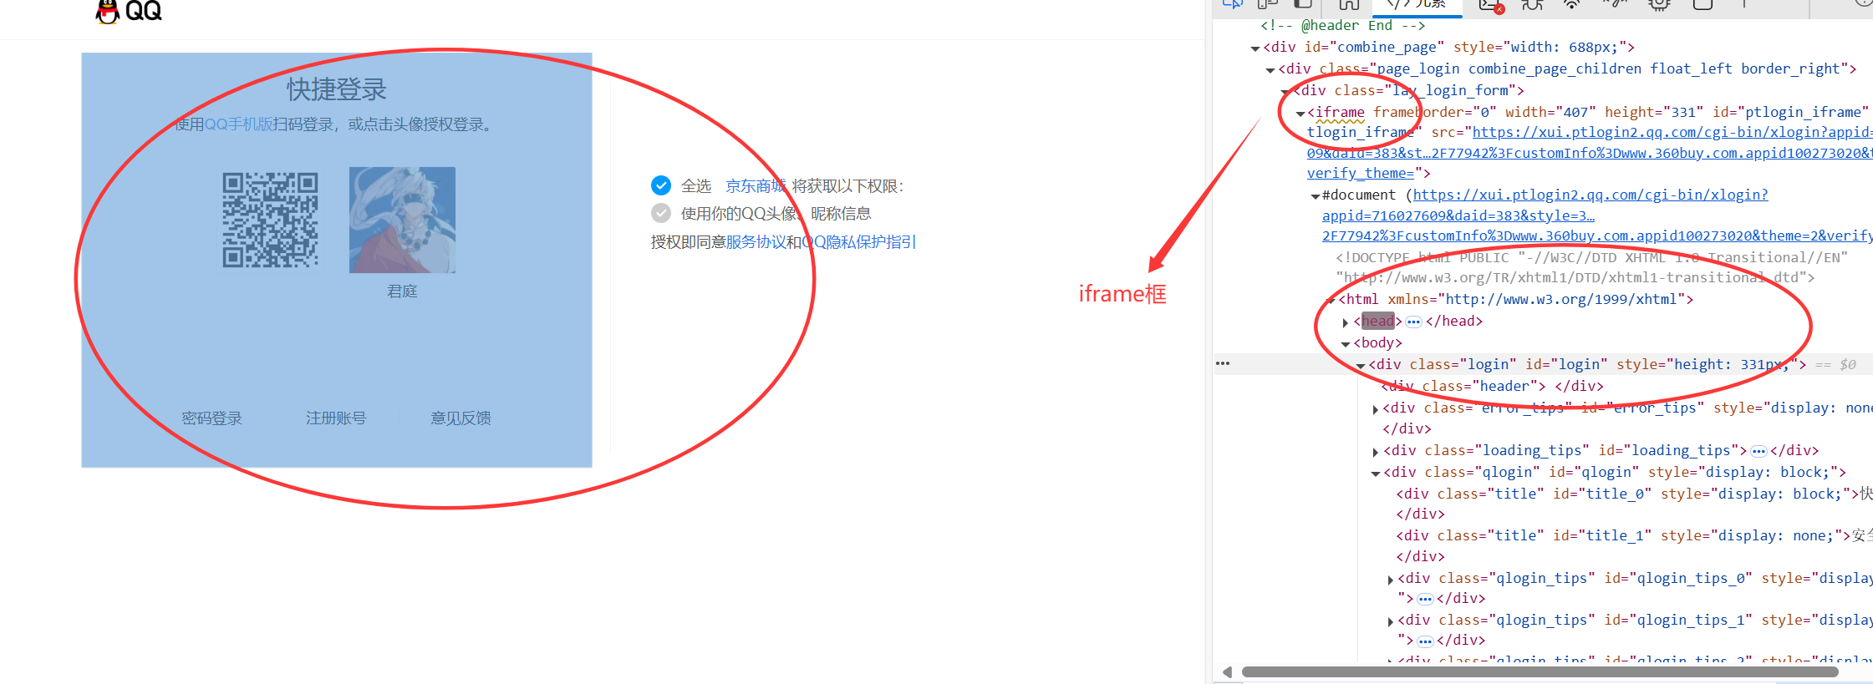Screen dimensions: 1873x684
Task: Collapse the #document node
Action: [x=1316, y=196]
